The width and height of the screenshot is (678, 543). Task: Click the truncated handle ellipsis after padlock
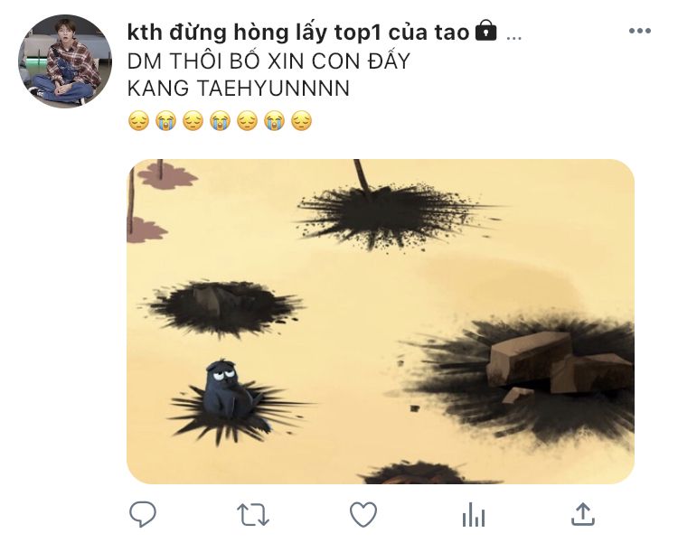(x=513, y=38)
